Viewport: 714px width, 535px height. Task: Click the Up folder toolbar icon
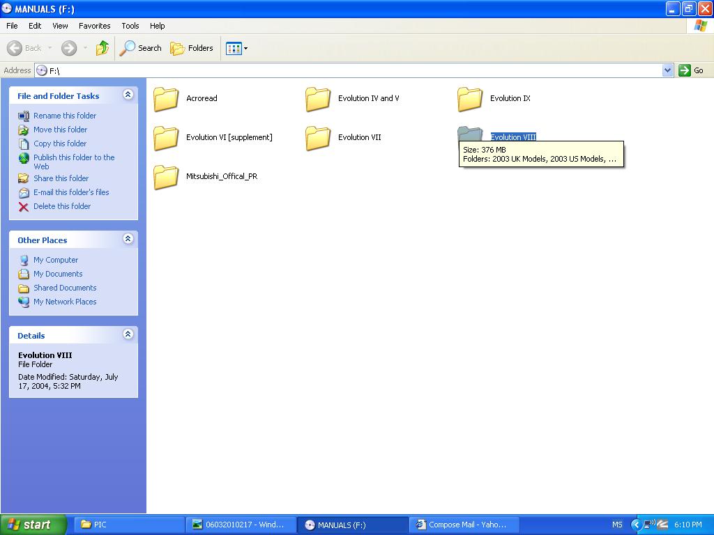[x=102, y=48]
